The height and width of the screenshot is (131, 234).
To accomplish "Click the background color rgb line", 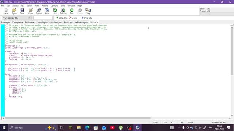I will [x=27, y=65].
